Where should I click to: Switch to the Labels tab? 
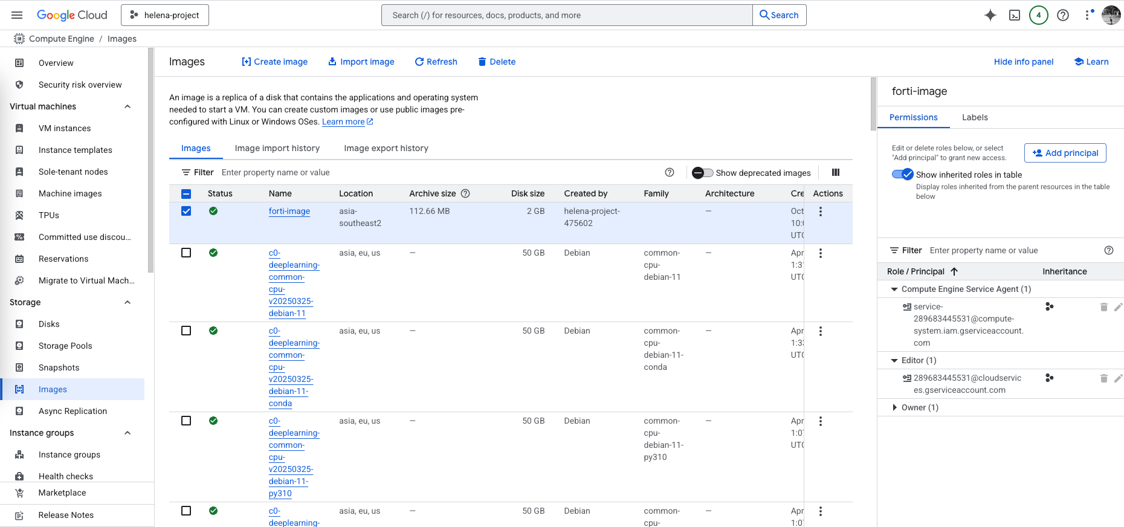click(x=974, y=117)
